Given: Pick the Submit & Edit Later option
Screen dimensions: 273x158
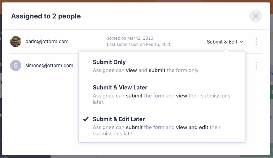Looking at the screenshot, I should 119,119.
